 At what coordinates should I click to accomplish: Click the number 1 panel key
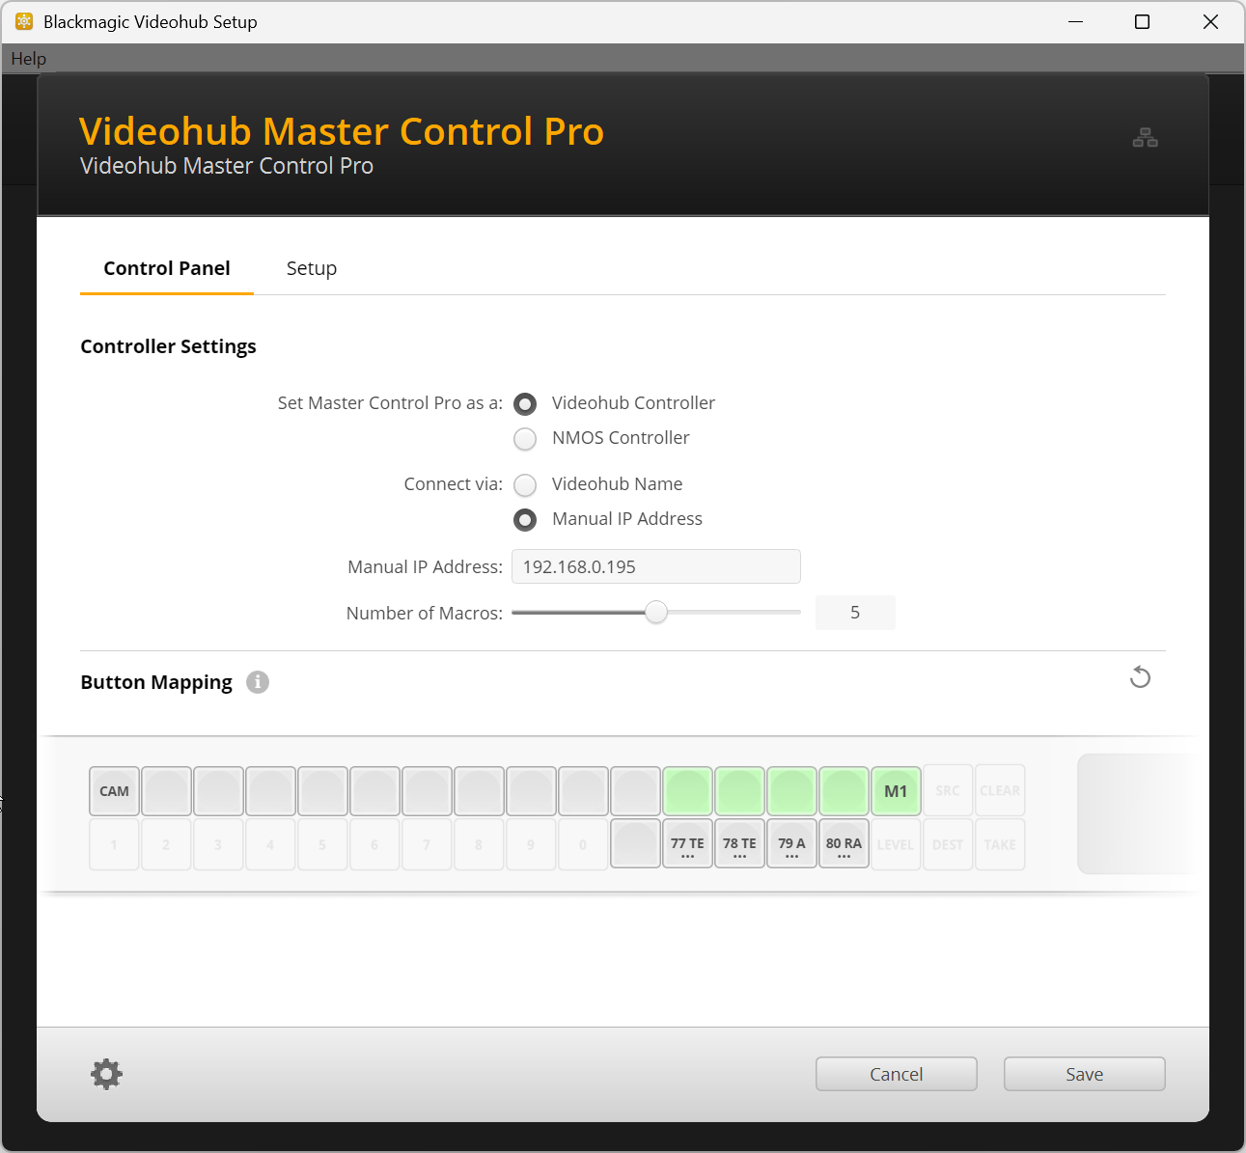pyautogui.click(x=115, y=844)
